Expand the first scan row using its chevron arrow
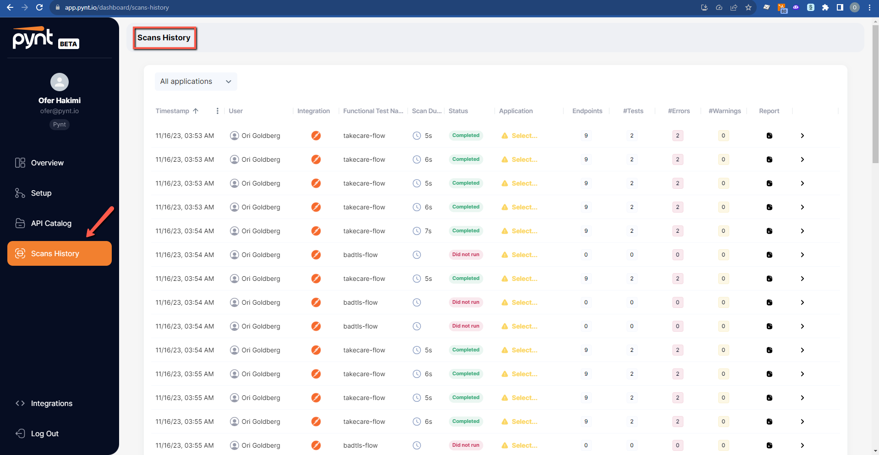The image size is (879, 455). click(x=803, y=136)
